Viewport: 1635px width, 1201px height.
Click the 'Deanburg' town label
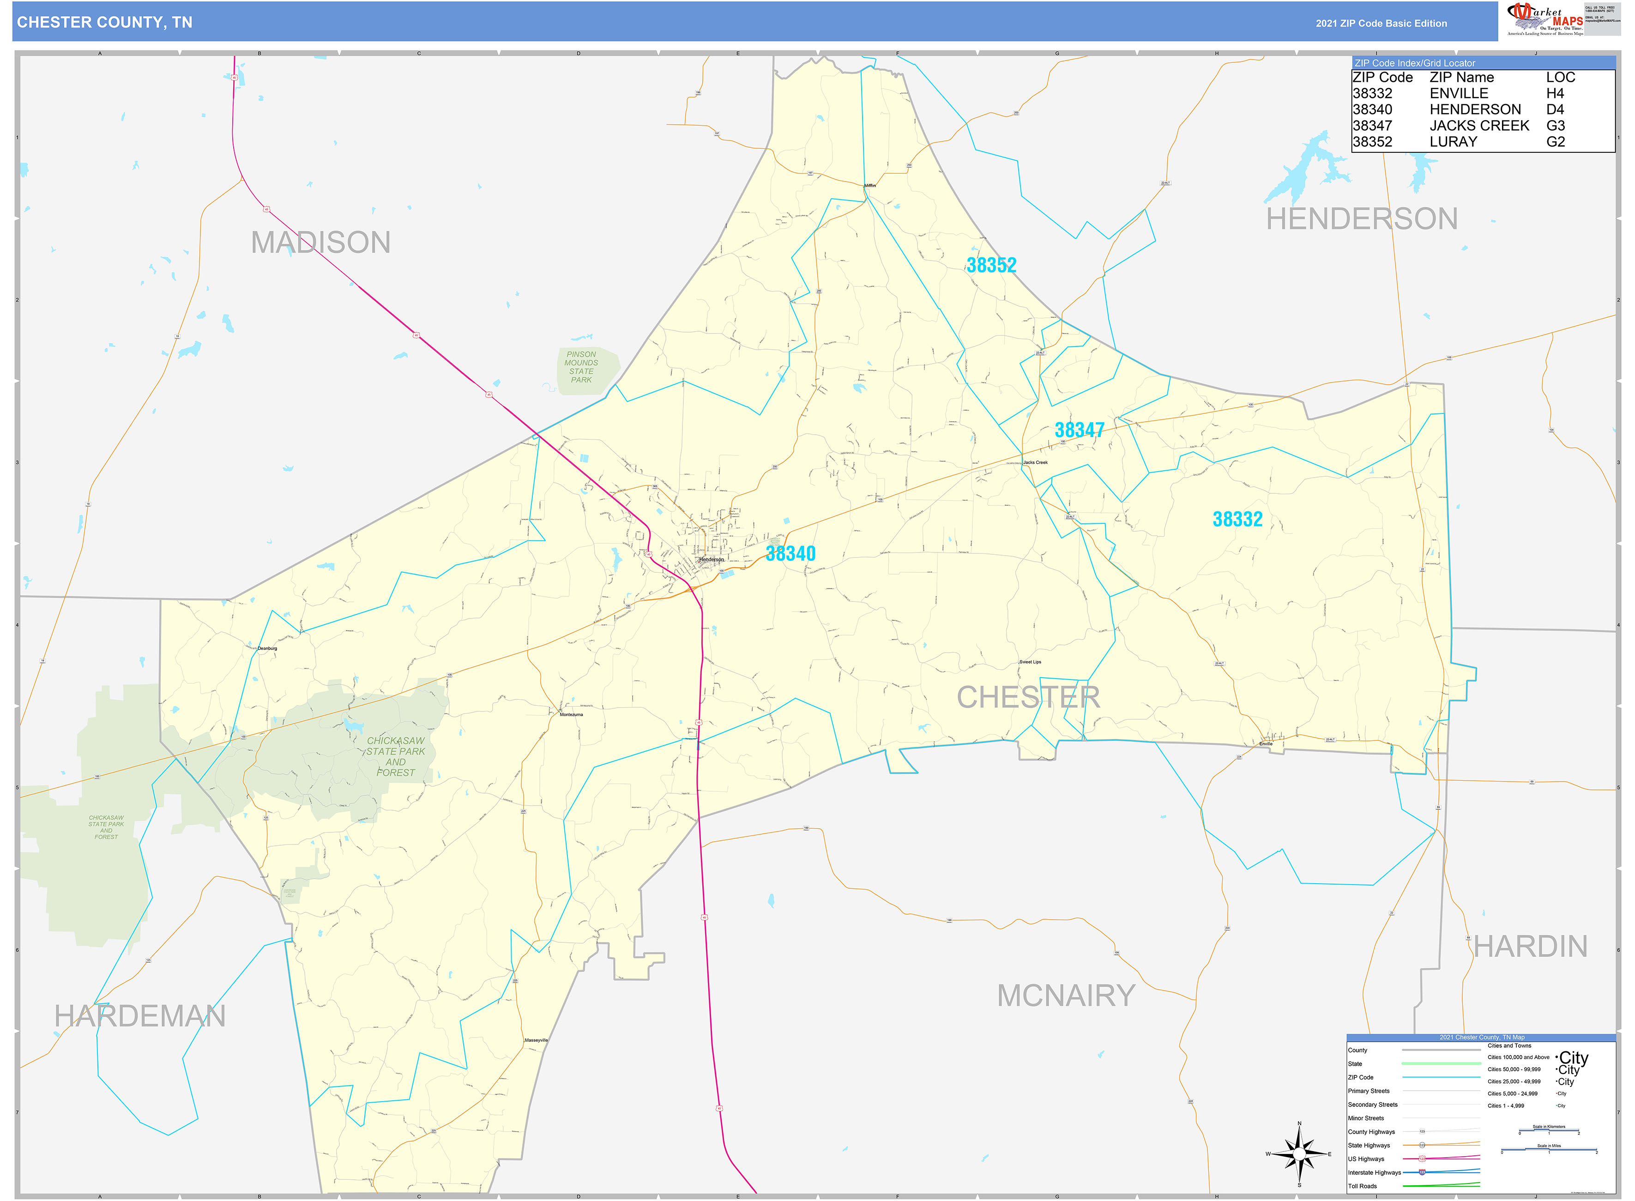[x=267, y=649]
